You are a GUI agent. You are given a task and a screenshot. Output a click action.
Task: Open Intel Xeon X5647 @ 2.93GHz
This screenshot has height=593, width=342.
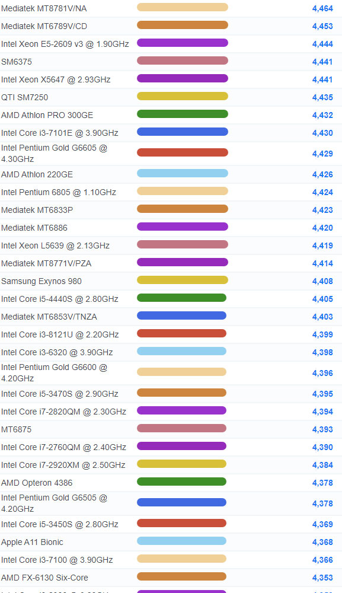point(56,79)
